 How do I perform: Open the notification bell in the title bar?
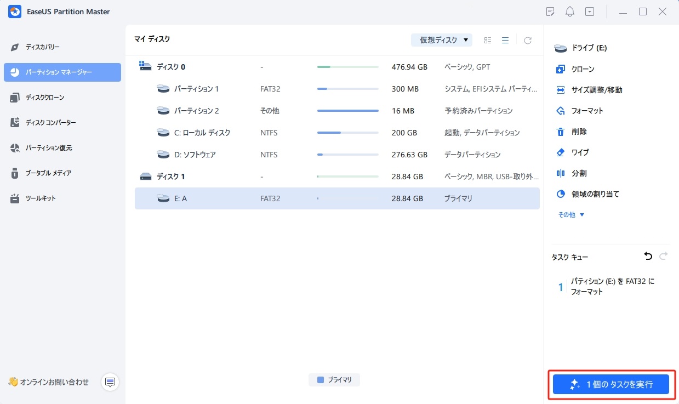point(569,11)
